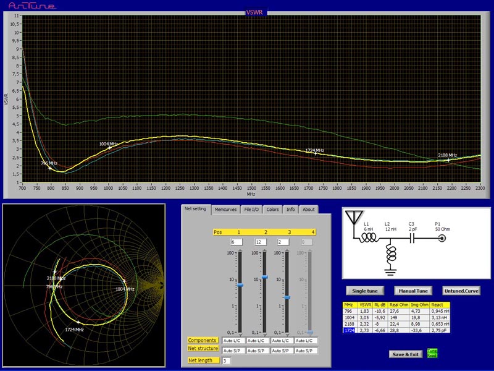Show the About tab
The width and height of the screenshot is (494, 371).
click(x=308, y=210)
